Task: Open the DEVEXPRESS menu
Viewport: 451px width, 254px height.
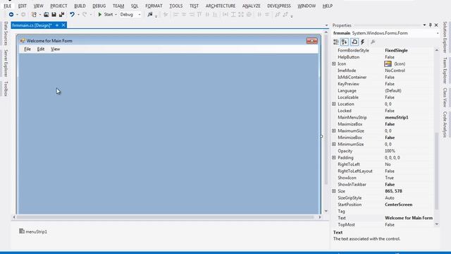Action: point(279,6)
